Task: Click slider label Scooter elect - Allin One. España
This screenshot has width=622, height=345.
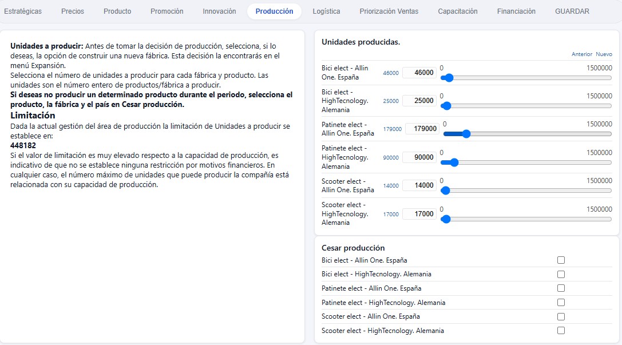Action: tap(347, 185)
